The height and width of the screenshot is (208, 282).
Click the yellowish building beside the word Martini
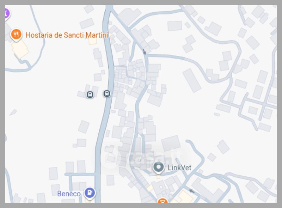coord(93,41)
